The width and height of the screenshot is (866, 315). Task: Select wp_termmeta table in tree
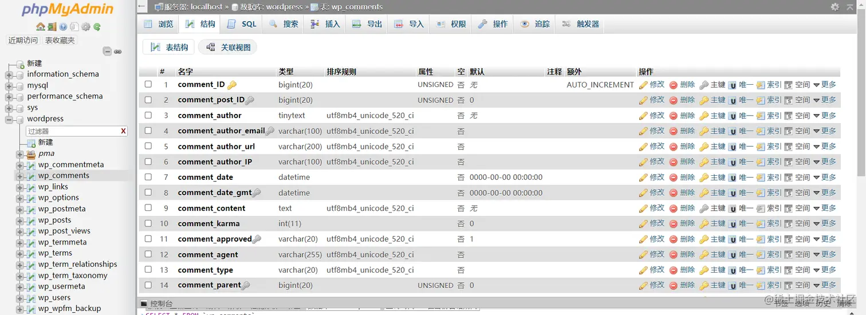tap(62, 242)
